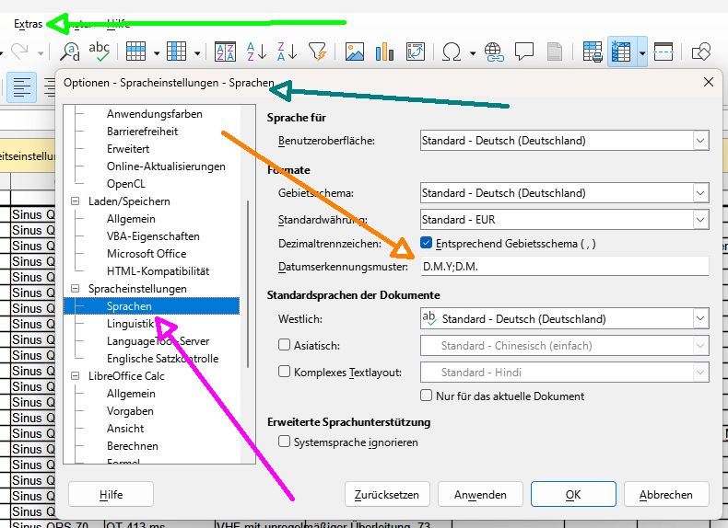Select Erweitert in options tree
The width and height of the screenshot is (728, 528).
click(x=128, y=149)
